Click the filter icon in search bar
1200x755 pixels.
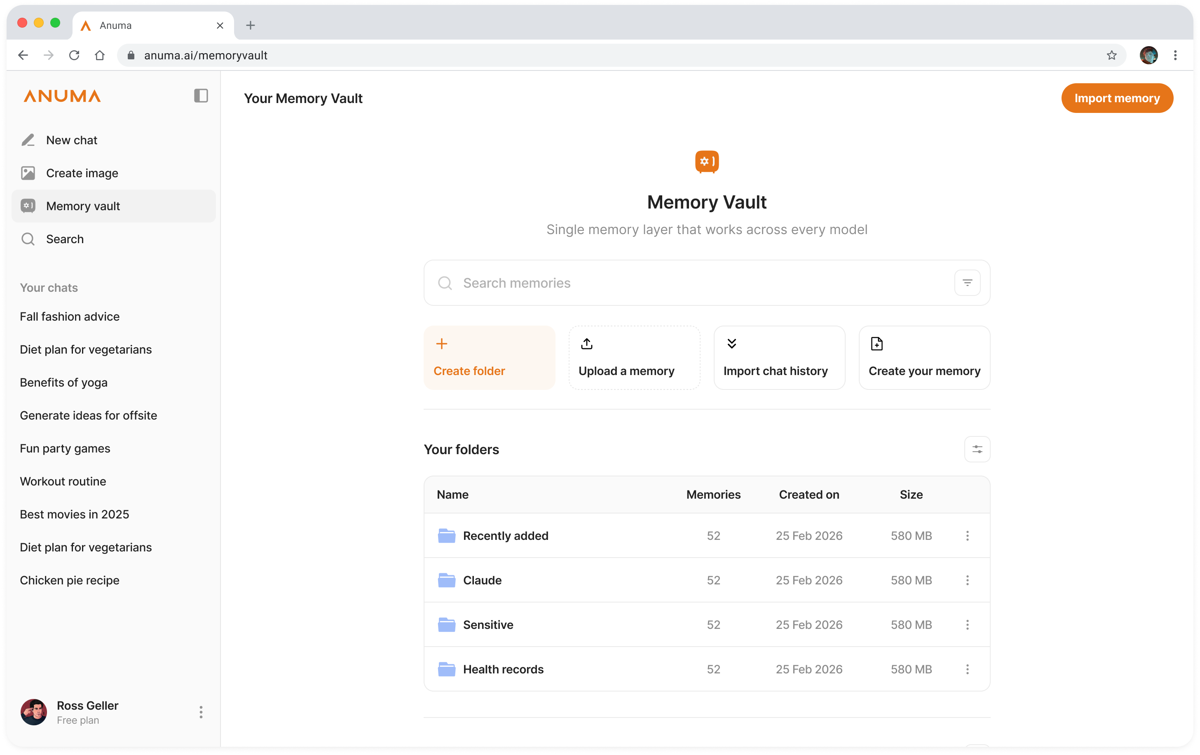tap(967, 283)
